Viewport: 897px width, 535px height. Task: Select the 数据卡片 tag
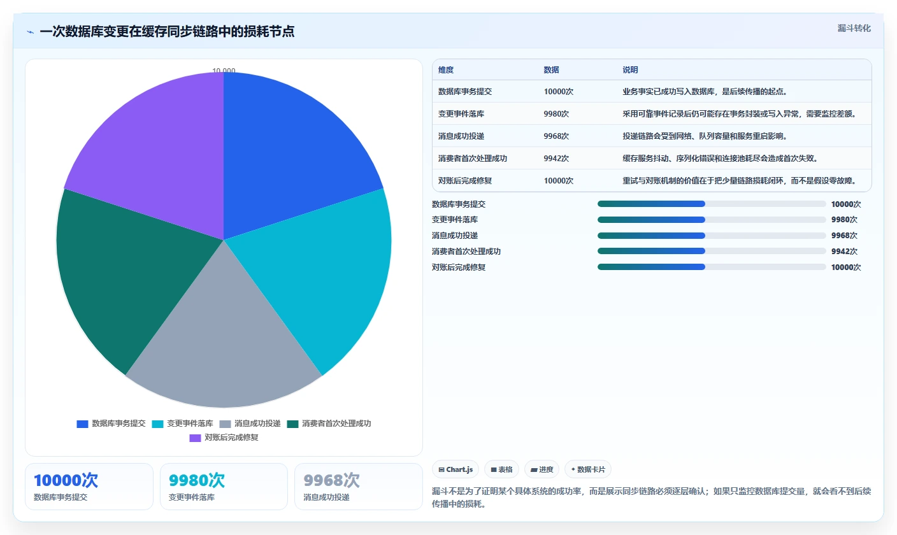587,469
